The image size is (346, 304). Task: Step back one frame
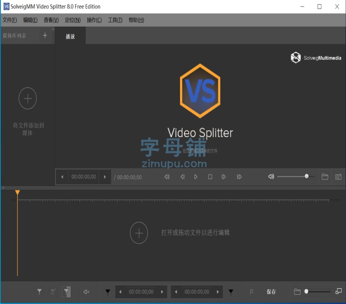click(x=182, y=177)
